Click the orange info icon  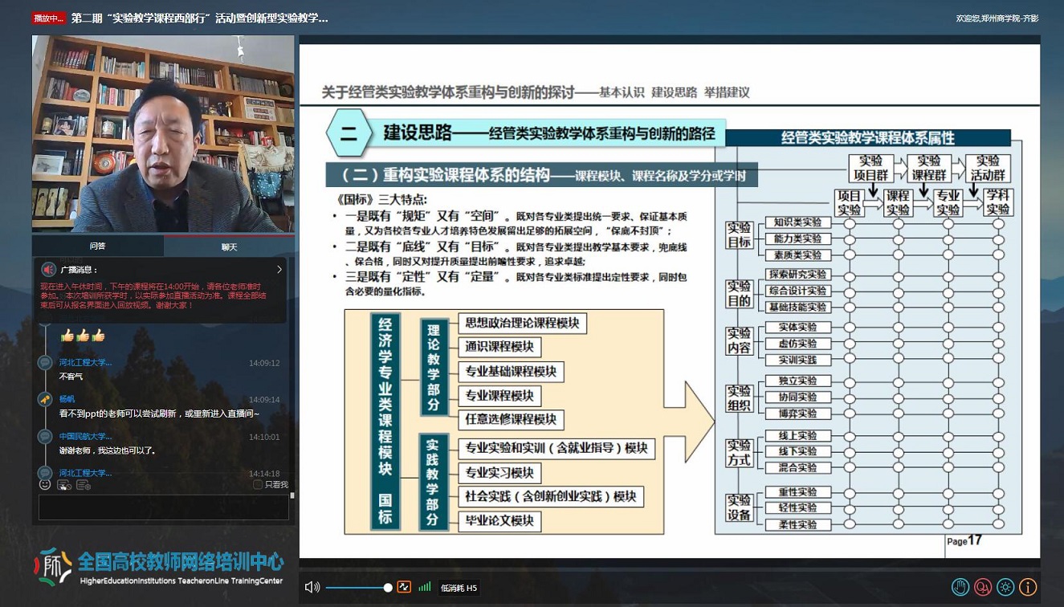(x=1028, y=587)
